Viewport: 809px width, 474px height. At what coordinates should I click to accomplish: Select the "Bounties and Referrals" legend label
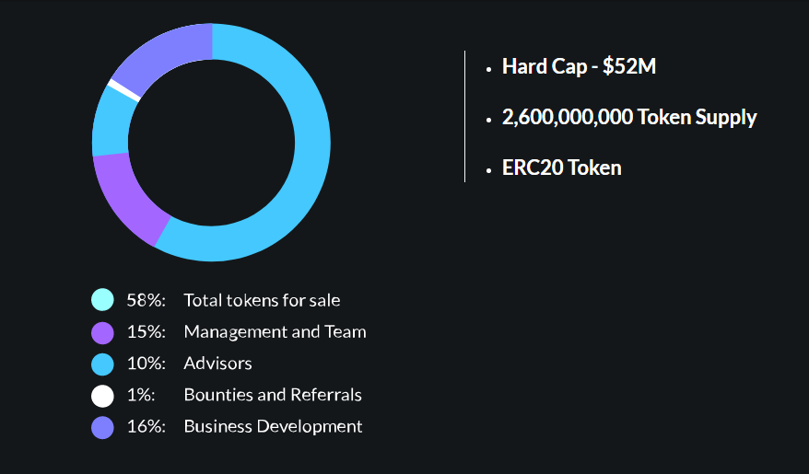coord(273,395)
